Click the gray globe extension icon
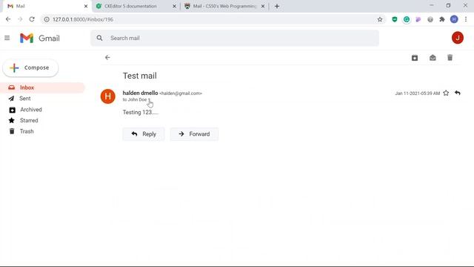The height and width of the screenshot is (267, 474). 430,19
